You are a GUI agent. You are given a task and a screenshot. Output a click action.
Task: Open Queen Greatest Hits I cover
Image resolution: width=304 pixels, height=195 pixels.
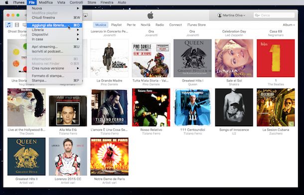[192, 58]
